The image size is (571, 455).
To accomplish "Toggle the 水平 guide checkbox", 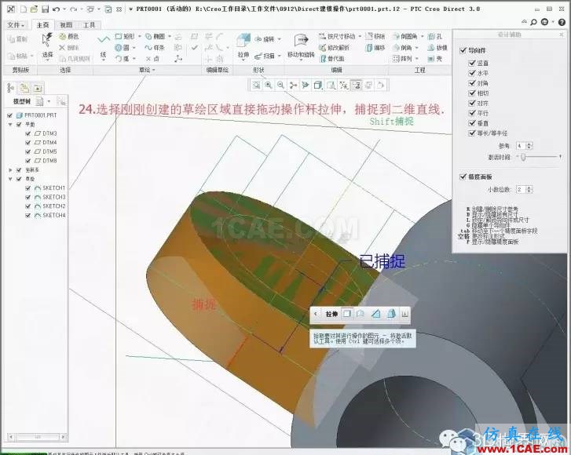I will 472,73.
